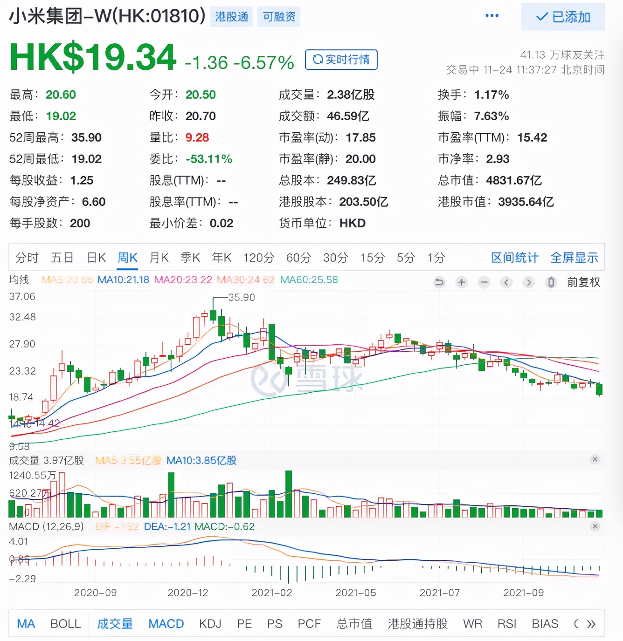Switch to the 五日 chart tab
Viewport: 623px width, 641px height.
click(62, 258)
